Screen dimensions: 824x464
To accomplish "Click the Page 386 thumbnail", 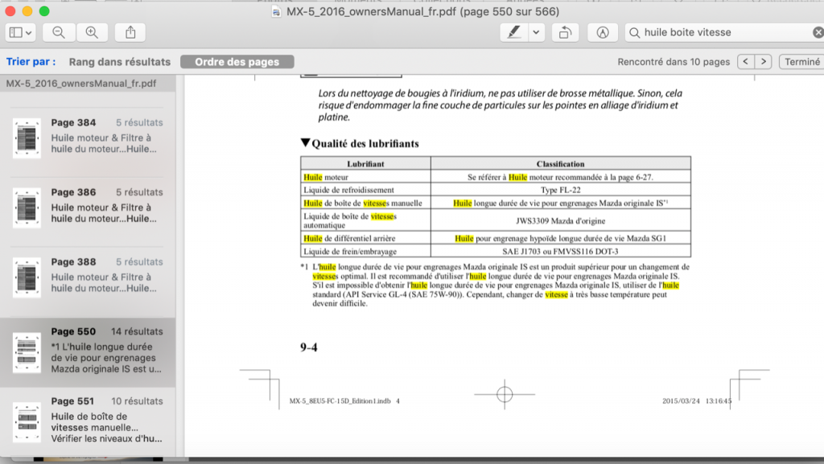I will click(x=27, y=208).
